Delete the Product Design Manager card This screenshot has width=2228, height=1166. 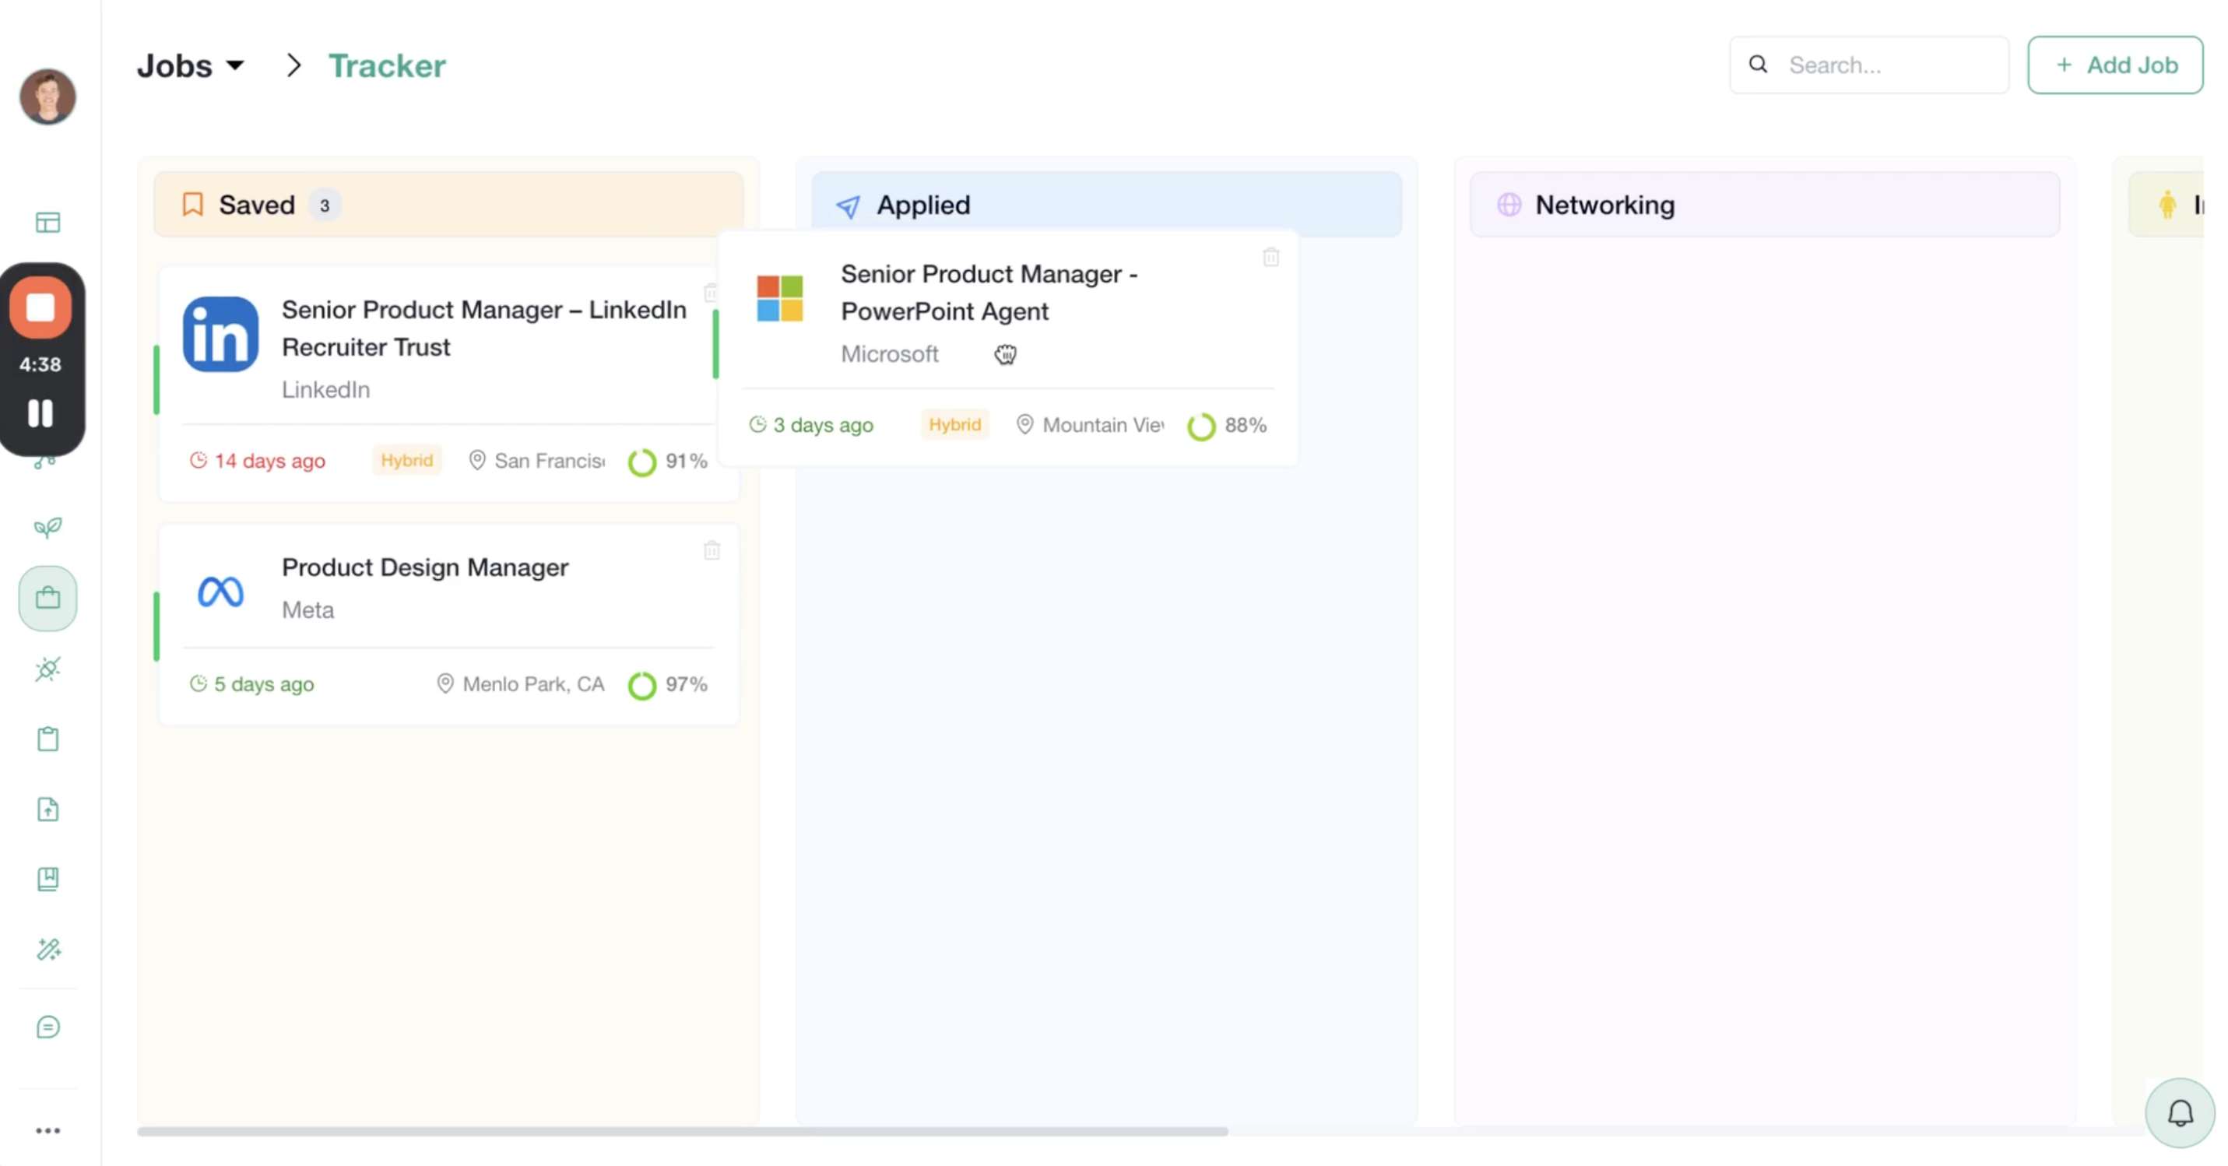pos(711,551)
